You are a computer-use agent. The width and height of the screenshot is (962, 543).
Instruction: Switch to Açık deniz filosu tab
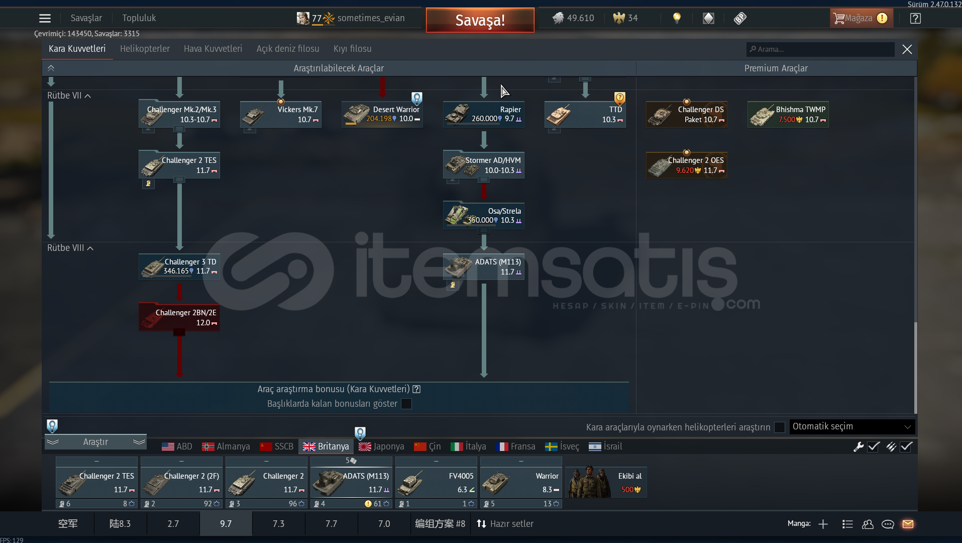click(288, 49)
